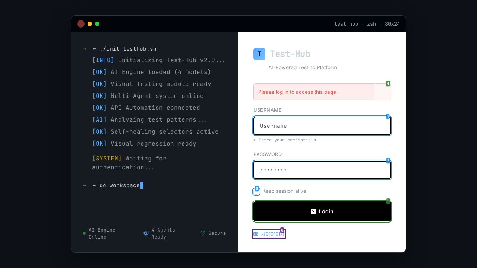Click the envelope icon below the Login button
The width and height of the screenshot is (477, 268).
(256, 234)
